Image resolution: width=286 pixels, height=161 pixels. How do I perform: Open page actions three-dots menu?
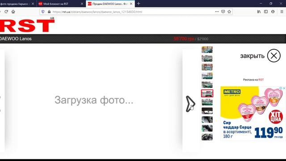point(217,12)
